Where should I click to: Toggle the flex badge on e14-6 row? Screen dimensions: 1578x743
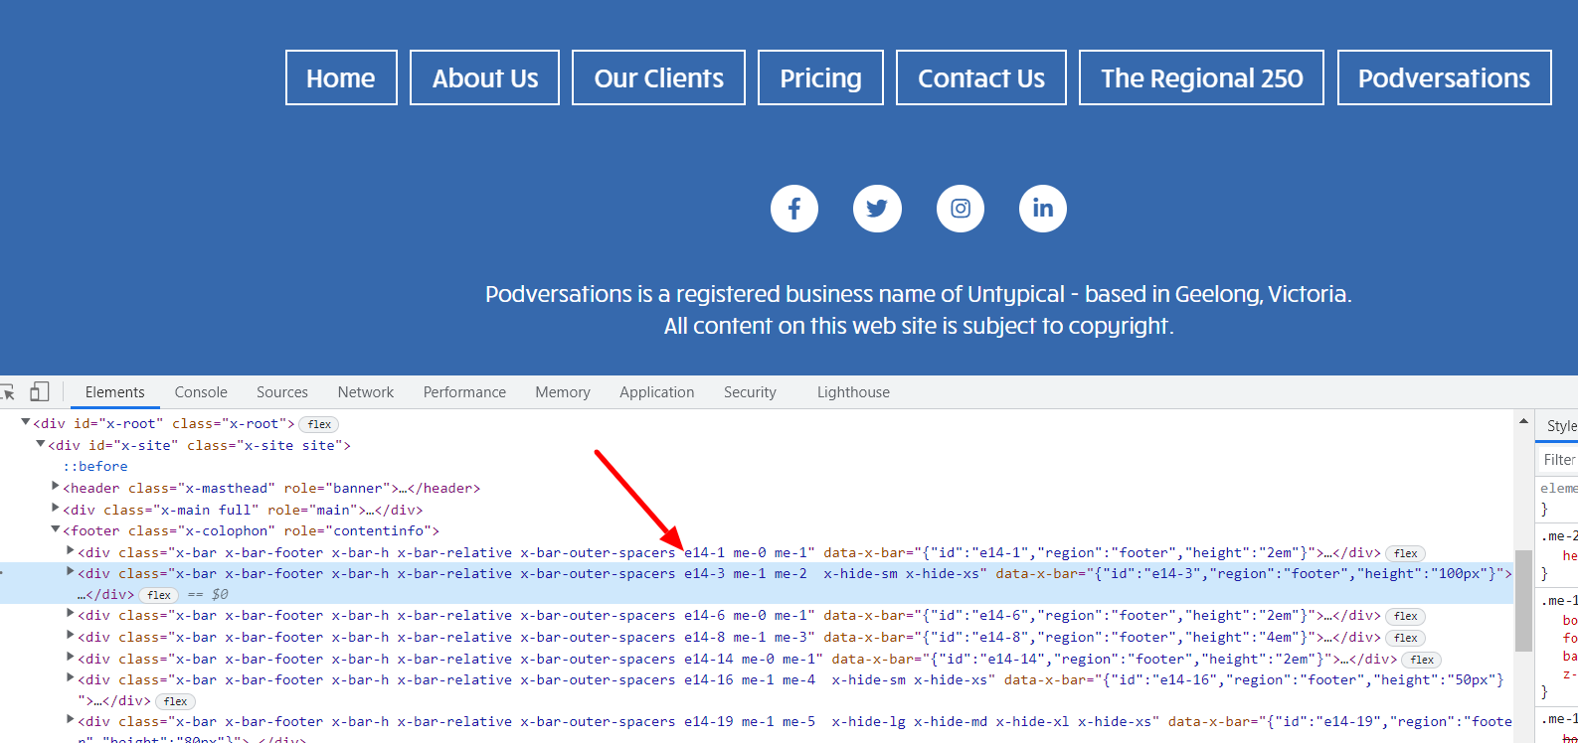click(1406, 616)
